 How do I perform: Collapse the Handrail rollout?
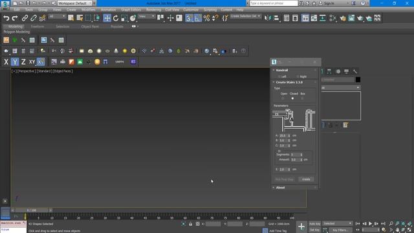[x=294, y=71]
